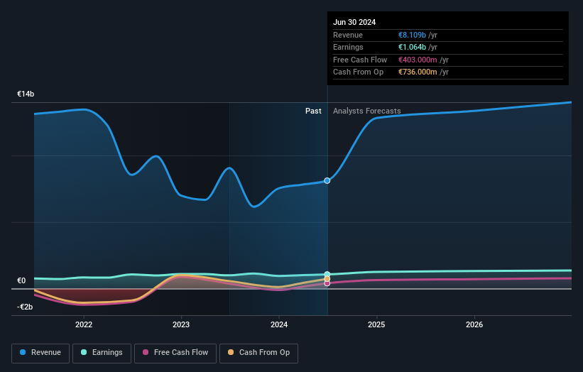
Task: Click the €1.064b earnings value in tooltip
Action: coord(413,47)
